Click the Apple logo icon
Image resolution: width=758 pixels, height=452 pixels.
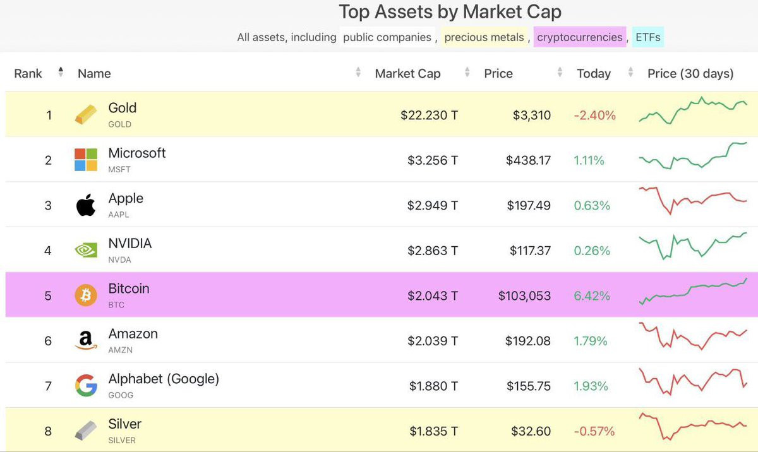point(86,205)
